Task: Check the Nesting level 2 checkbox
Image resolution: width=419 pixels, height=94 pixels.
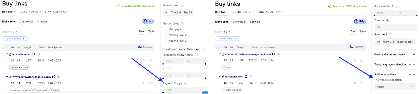Action: pyautogui.click(x=165, y=35)
